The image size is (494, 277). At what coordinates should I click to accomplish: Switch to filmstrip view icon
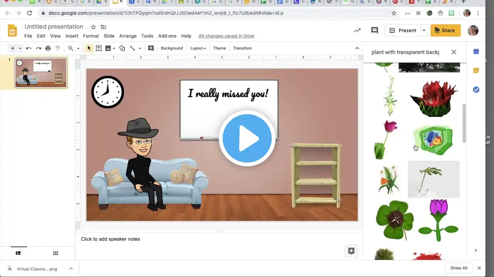(18, 253)
